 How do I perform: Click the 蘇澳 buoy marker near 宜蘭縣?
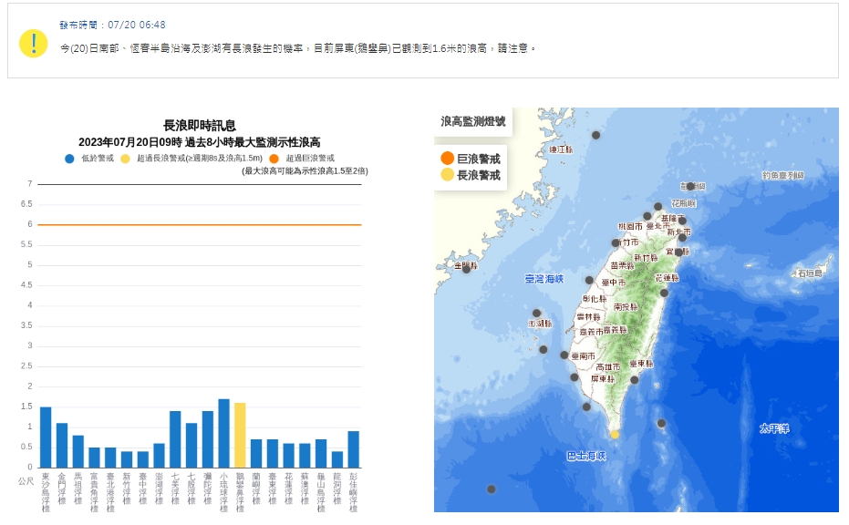click(678, 252)
